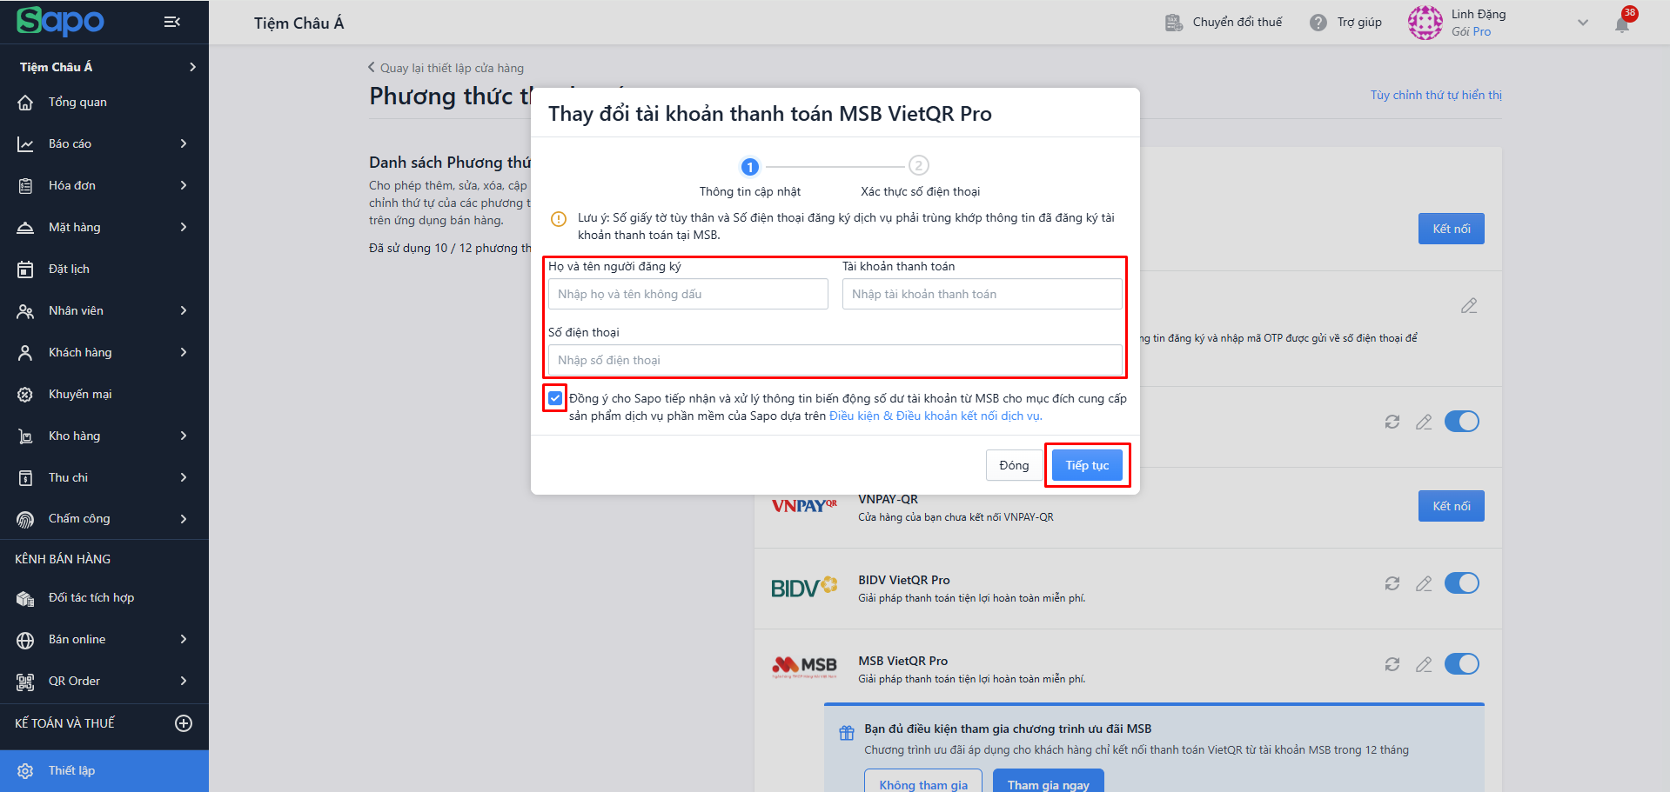Image resolution: width=1670 pixels, height=792 pixels.
Task: Focus the Tài khoản thanh toán field
Action: (982, 294)
